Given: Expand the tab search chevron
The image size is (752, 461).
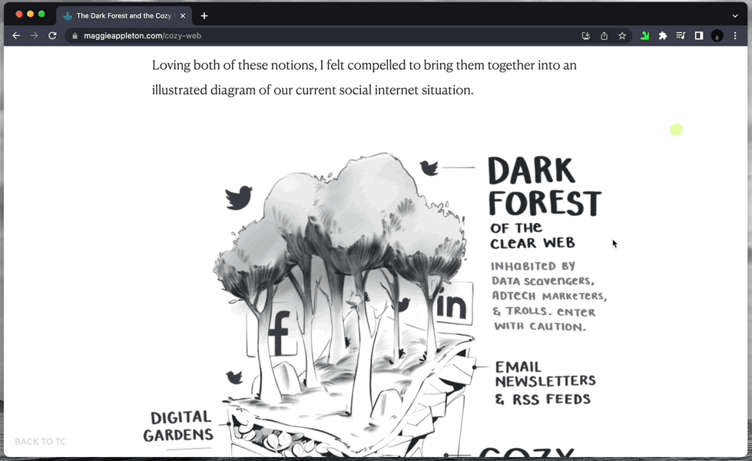Looking at the screenshot, I should (x=735, y=15).
